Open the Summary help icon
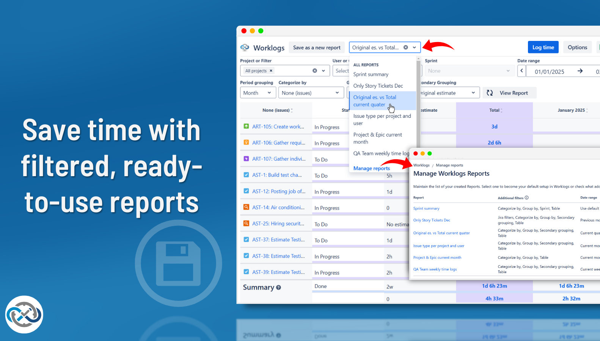This screenshot has height=341, width=600. (x=279, y=288)
